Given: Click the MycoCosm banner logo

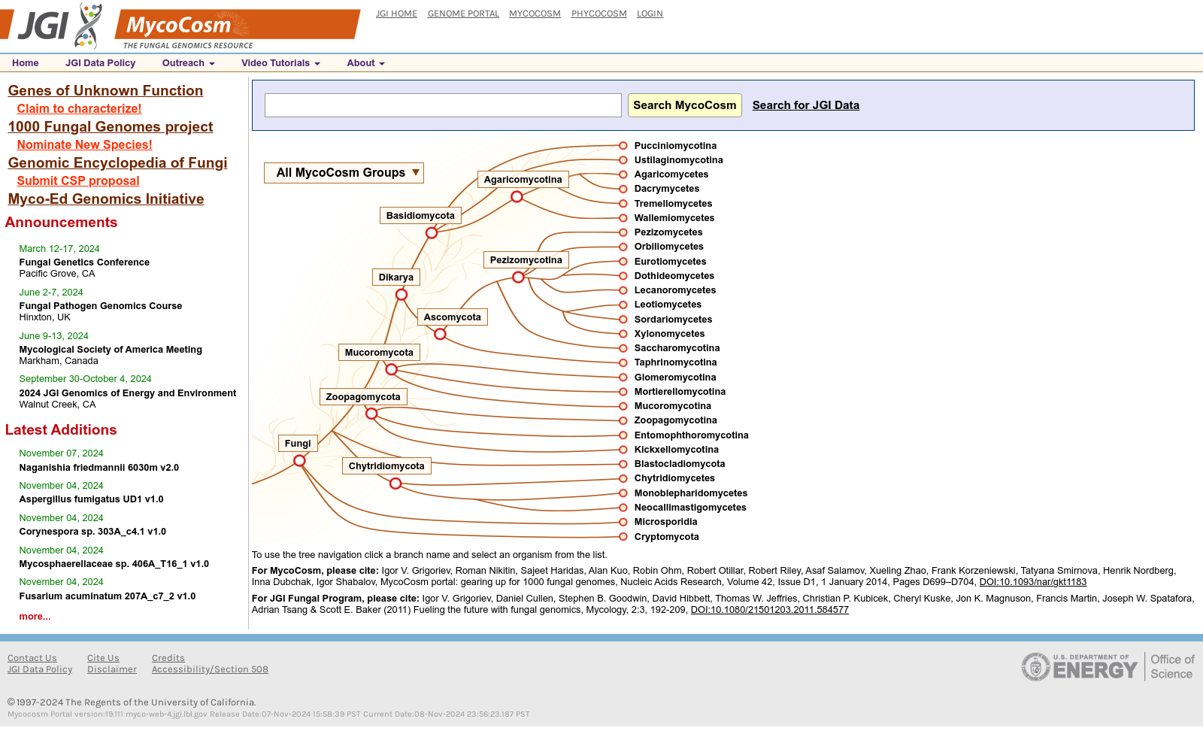Looking at the screenshot, I should 238,29.
